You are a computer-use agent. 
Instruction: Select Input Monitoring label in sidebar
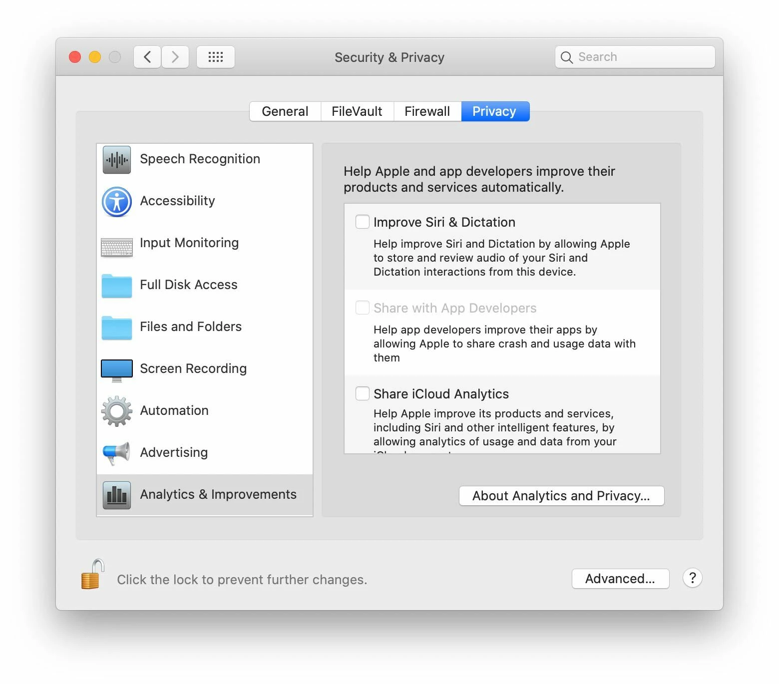pos(190,243)
